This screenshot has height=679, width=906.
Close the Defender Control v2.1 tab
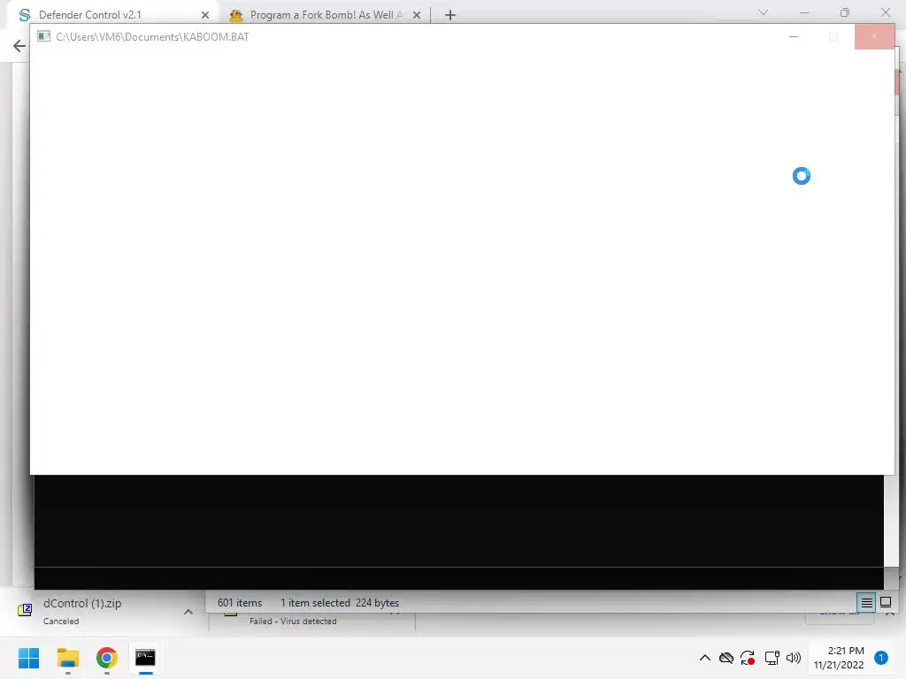click(x=205, y=15)
